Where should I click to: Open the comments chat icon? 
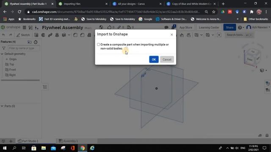(166, 27)
